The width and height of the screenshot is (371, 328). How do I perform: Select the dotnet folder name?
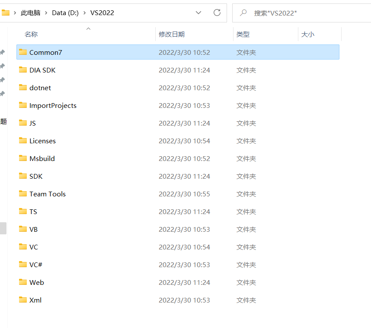click(x=40, y=88)
